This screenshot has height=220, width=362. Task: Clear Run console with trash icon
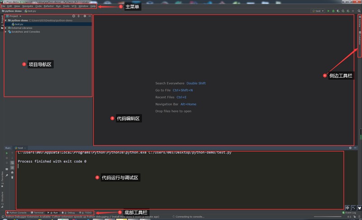12,178
